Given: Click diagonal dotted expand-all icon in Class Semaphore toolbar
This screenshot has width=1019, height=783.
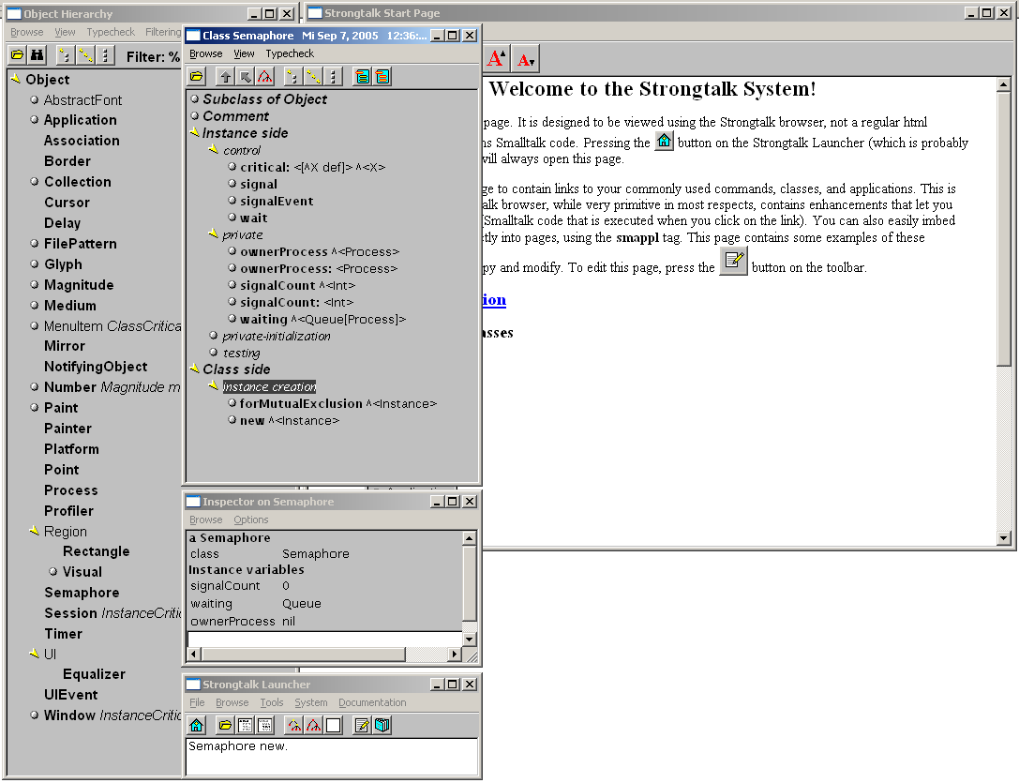Looking at the screenshot, I should tap(313, 77).
